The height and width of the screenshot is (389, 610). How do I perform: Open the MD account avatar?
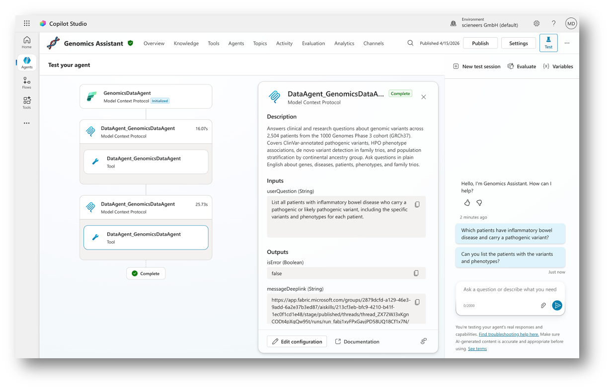pyautogui.click(x=571, y=23)
